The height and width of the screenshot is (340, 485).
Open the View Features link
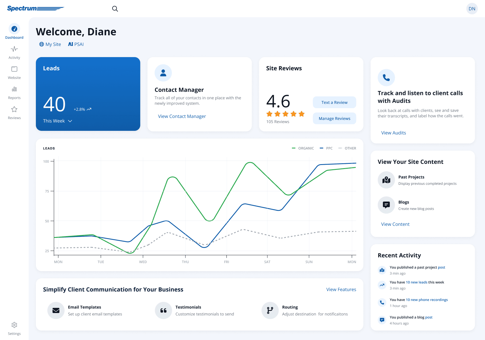coord(341,290)
